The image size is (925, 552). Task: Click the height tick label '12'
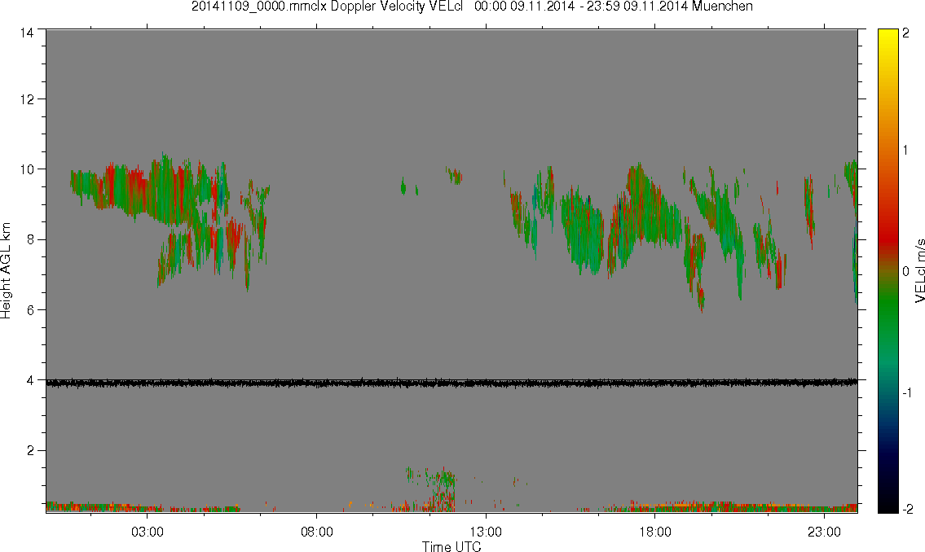point(27,99)
